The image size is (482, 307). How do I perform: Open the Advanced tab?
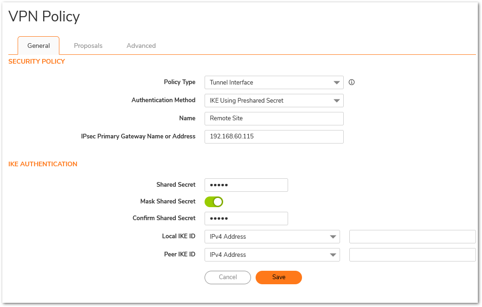141,46
